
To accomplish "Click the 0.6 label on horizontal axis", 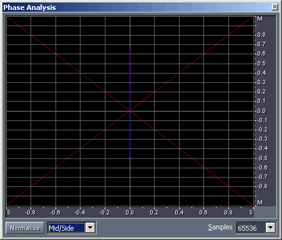I will click(203, 213).
